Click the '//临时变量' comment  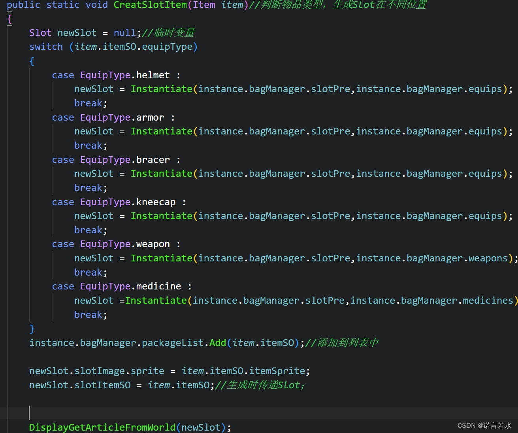[168, 33]
